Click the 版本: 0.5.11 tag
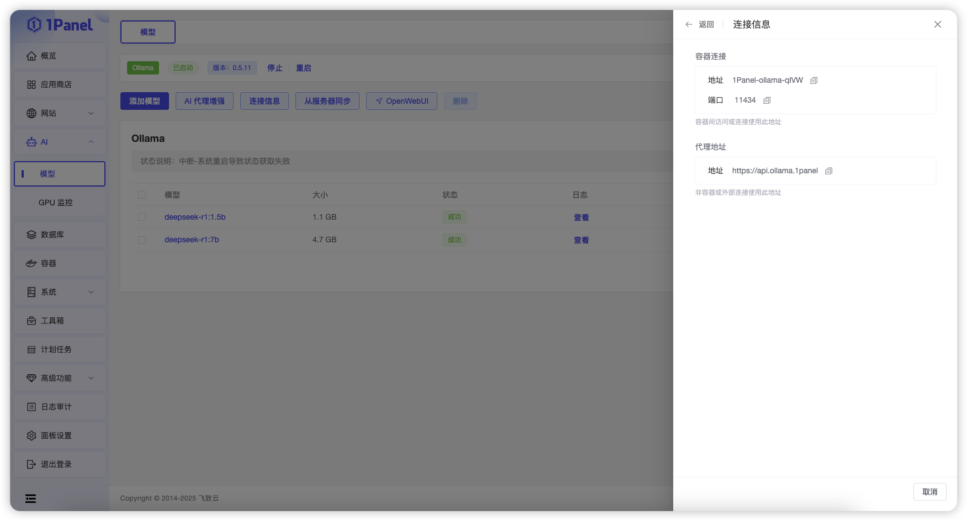This screenshot has width=967, height=521. pyautogui.click(x=232, y=68)
